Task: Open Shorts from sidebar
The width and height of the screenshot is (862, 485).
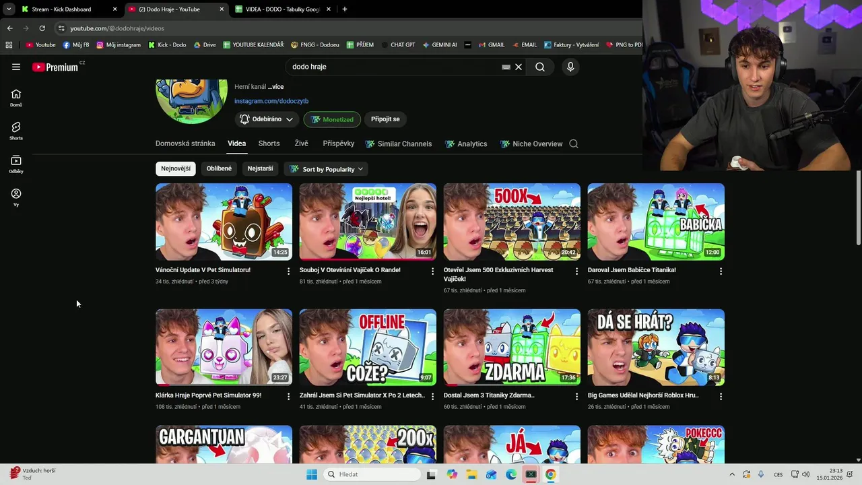Action: tap(16, 131)
